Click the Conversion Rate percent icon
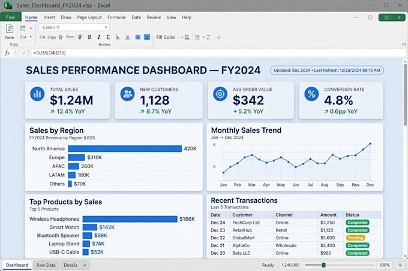The width and height of the screenshot is (408, 271). click(311, 93)
